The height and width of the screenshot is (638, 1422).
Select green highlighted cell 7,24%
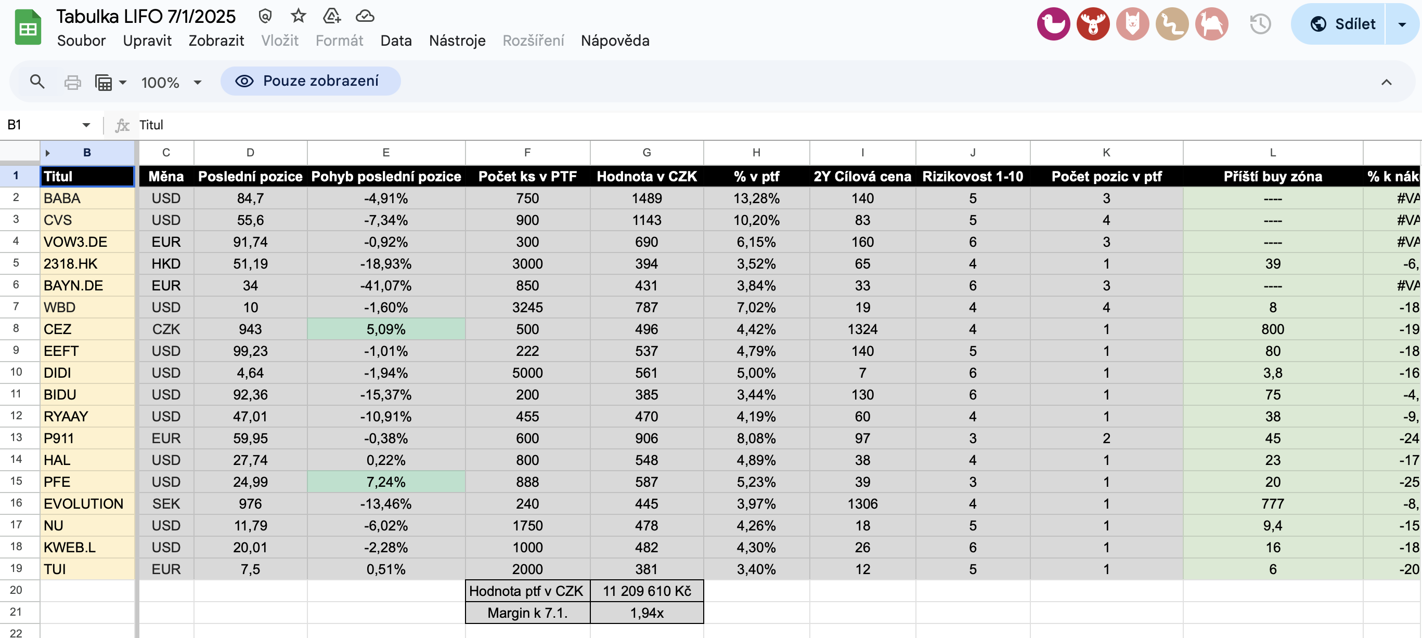tap(385, 482)
